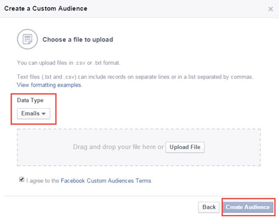Open Facebook Custom Audiences Terms link

click(106, 181)
